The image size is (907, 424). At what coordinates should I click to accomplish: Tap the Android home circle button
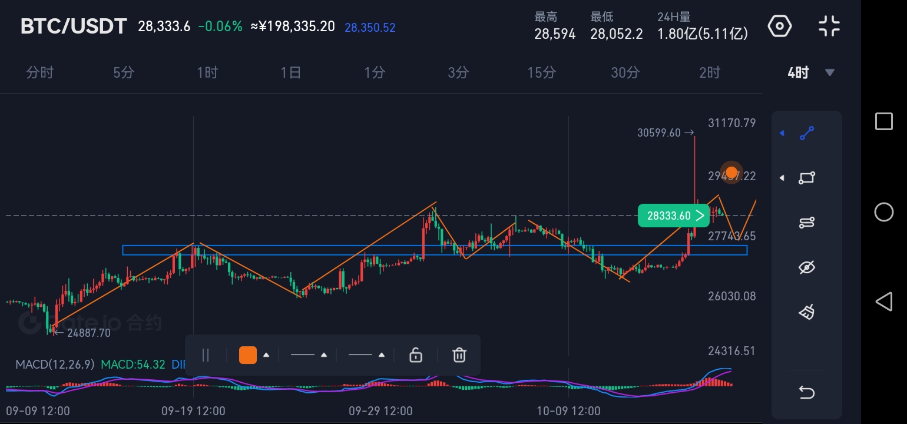[x=884, y=212]
